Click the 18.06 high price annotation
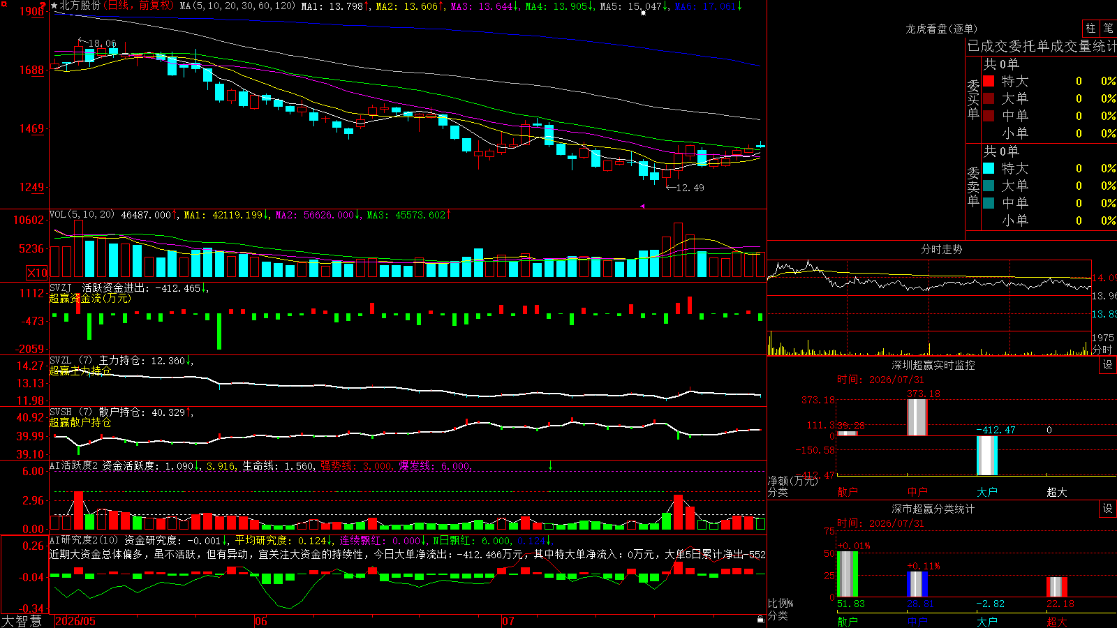Image resolution: width=1117 pixels, height=628 pixels. (x=103, y=43)
